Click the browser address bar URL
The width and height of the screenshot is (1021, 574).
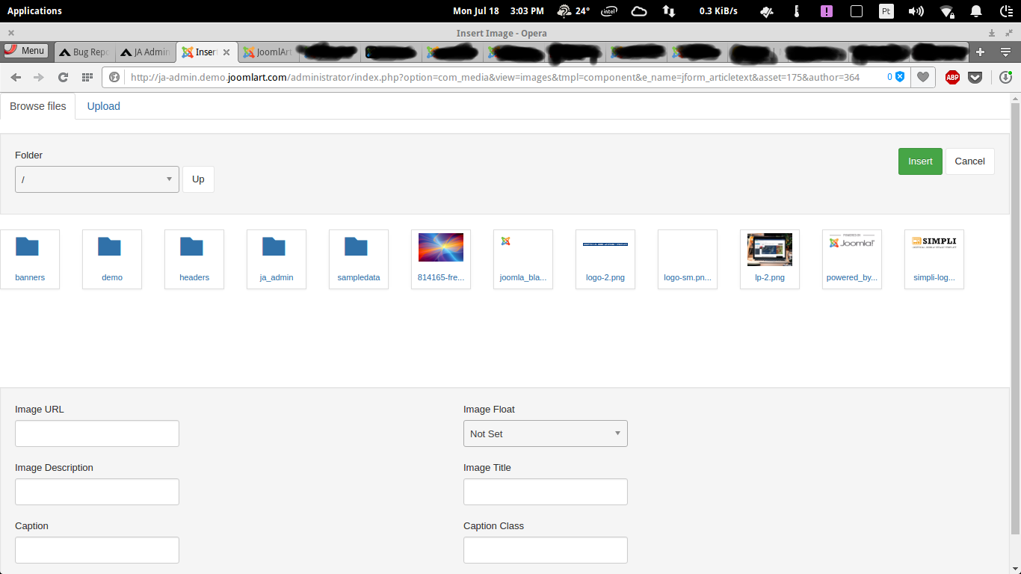coord(495,77)
